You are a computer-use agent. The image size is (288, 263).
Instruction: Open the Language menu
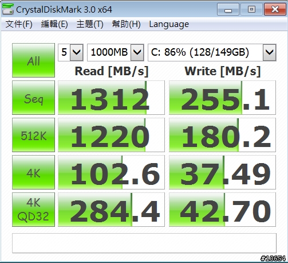(x=169, y=24)
